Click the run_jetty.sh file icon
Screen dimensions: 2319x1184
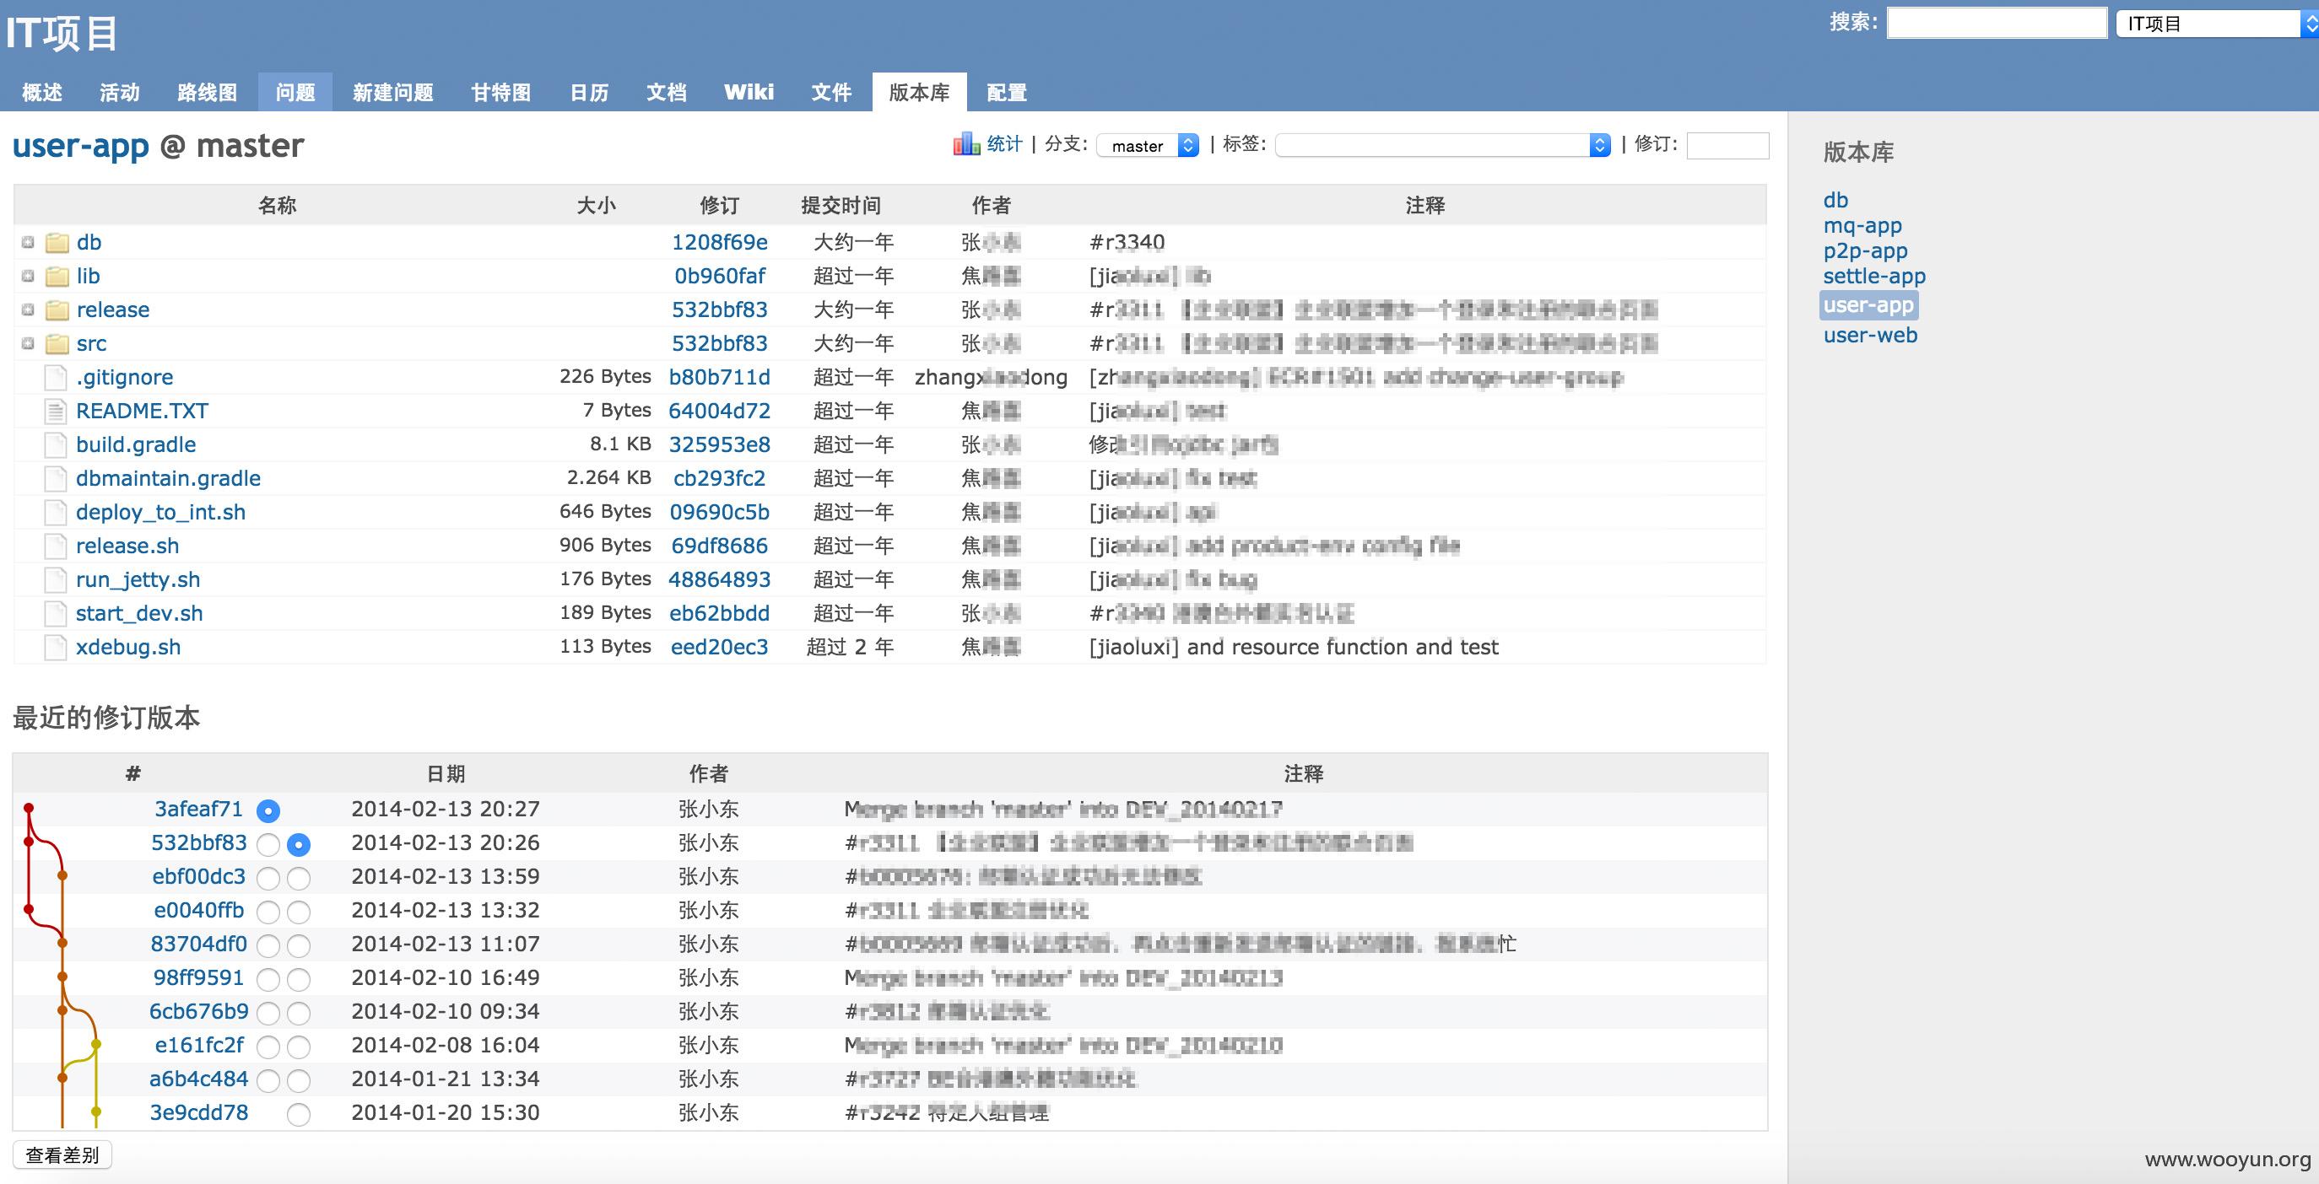click(56, 579)
